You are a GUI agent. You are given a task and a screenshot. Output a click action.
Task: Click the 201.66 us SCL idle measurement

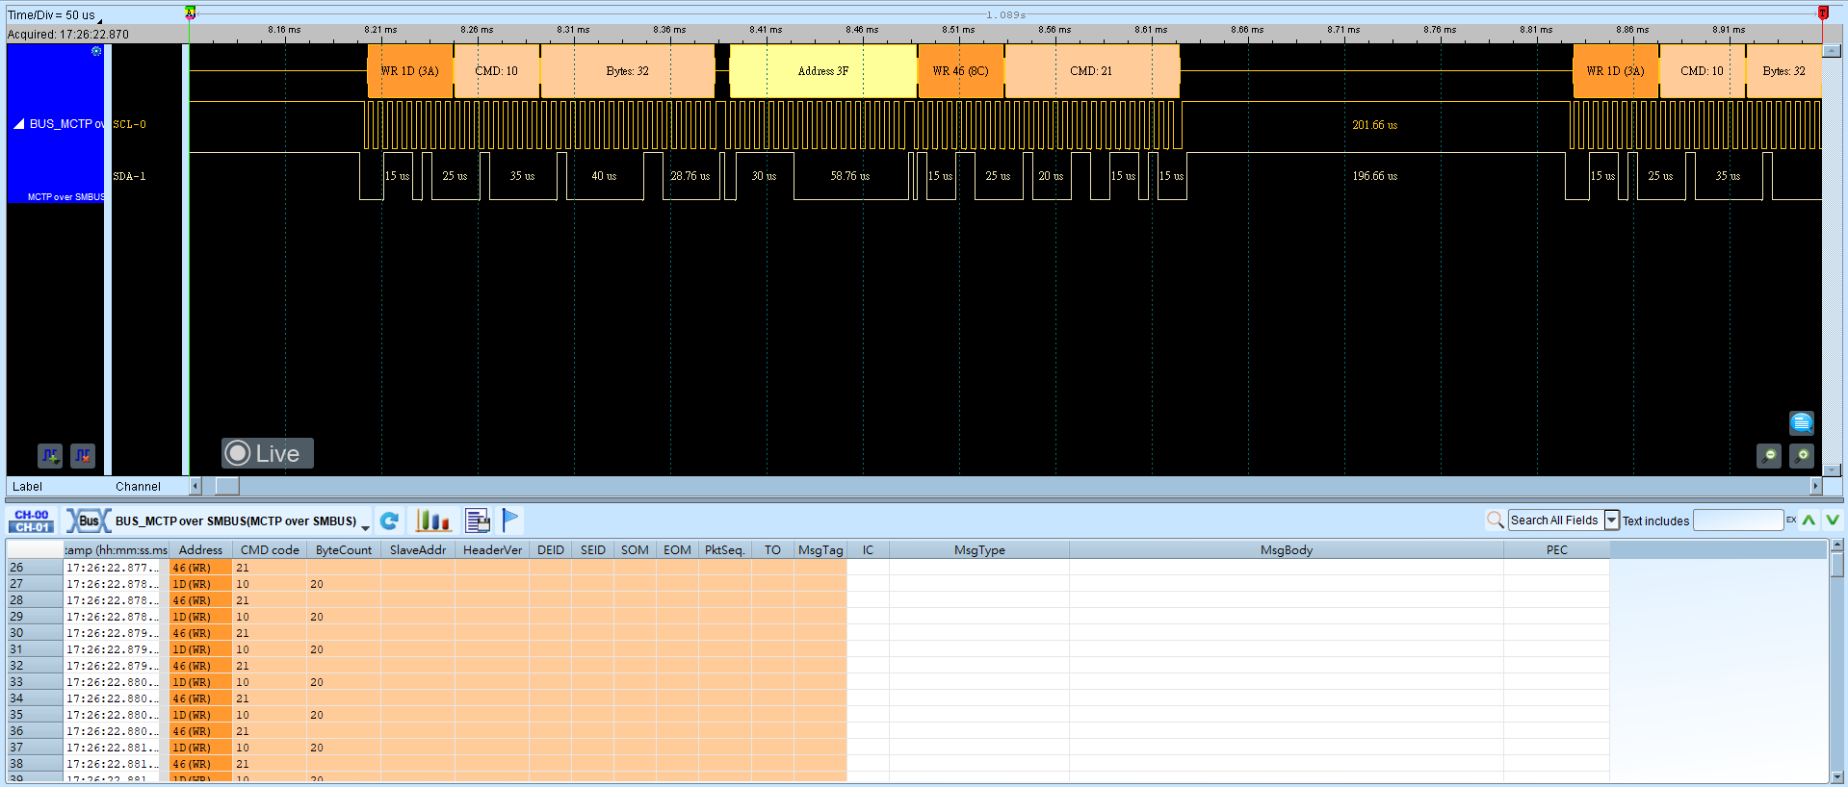[1375, 125]
